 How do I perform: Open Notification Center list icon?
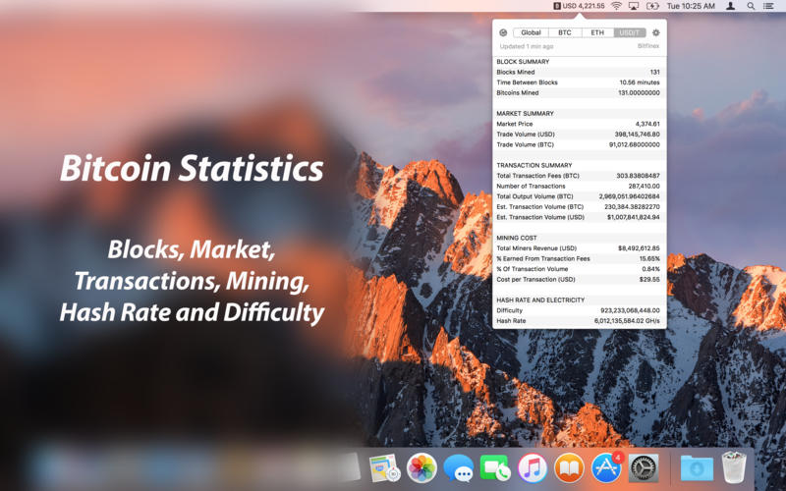coord(772,6)
